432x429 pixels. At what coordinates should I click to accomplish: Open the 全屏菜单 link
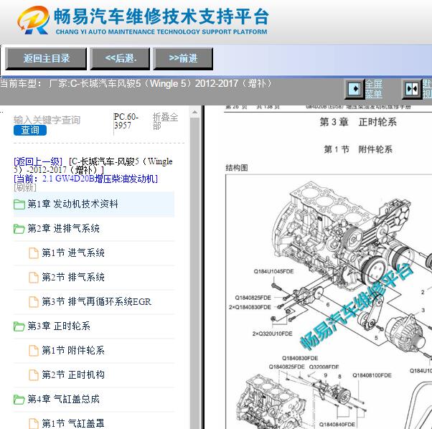(x=374, y=89)
